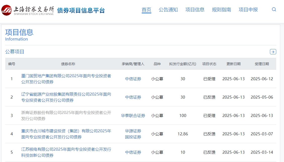The image size is (284, 162).
Task: Click the amount 100 cell
Action: pyautogui.click(x=183, y=116)
